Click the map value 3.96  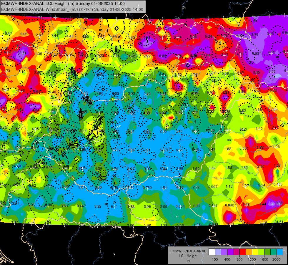click(147, 207)
